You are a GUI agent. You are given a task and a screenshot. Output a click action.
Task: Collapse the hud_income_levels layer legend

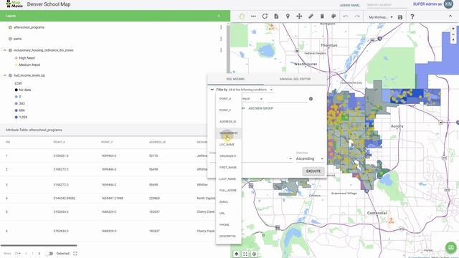point(5,75)
